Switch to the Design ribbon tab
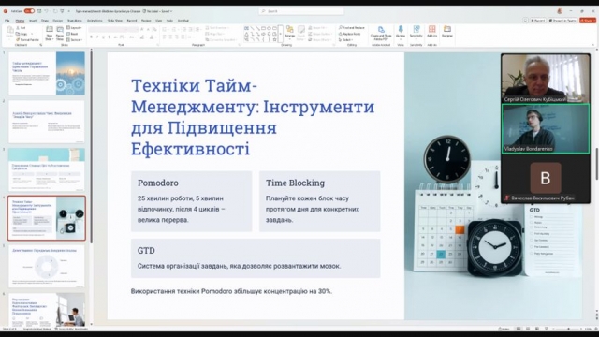 (x=58, y=21)
